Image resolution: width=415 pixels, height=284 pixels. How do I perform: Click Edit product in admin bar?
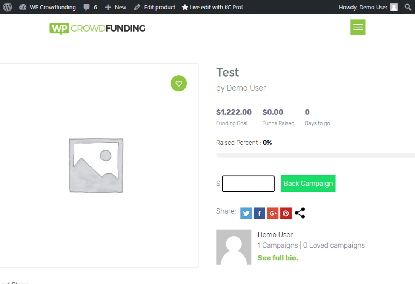tap(155, 7)
